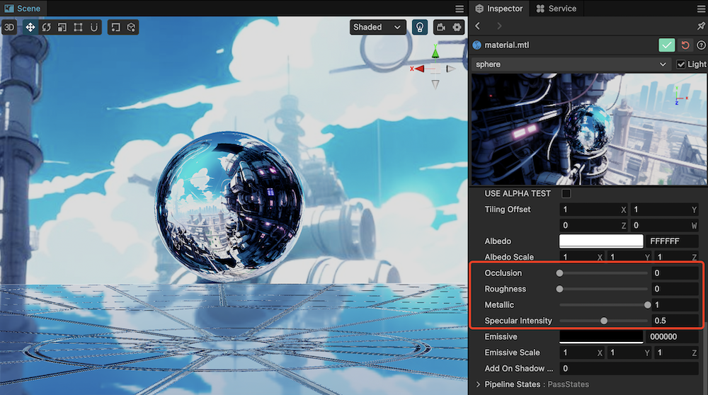Revert material changes with reset icon
Image resolution: width=708 pixels, height=395 pixels.
(x=685, y=45)
